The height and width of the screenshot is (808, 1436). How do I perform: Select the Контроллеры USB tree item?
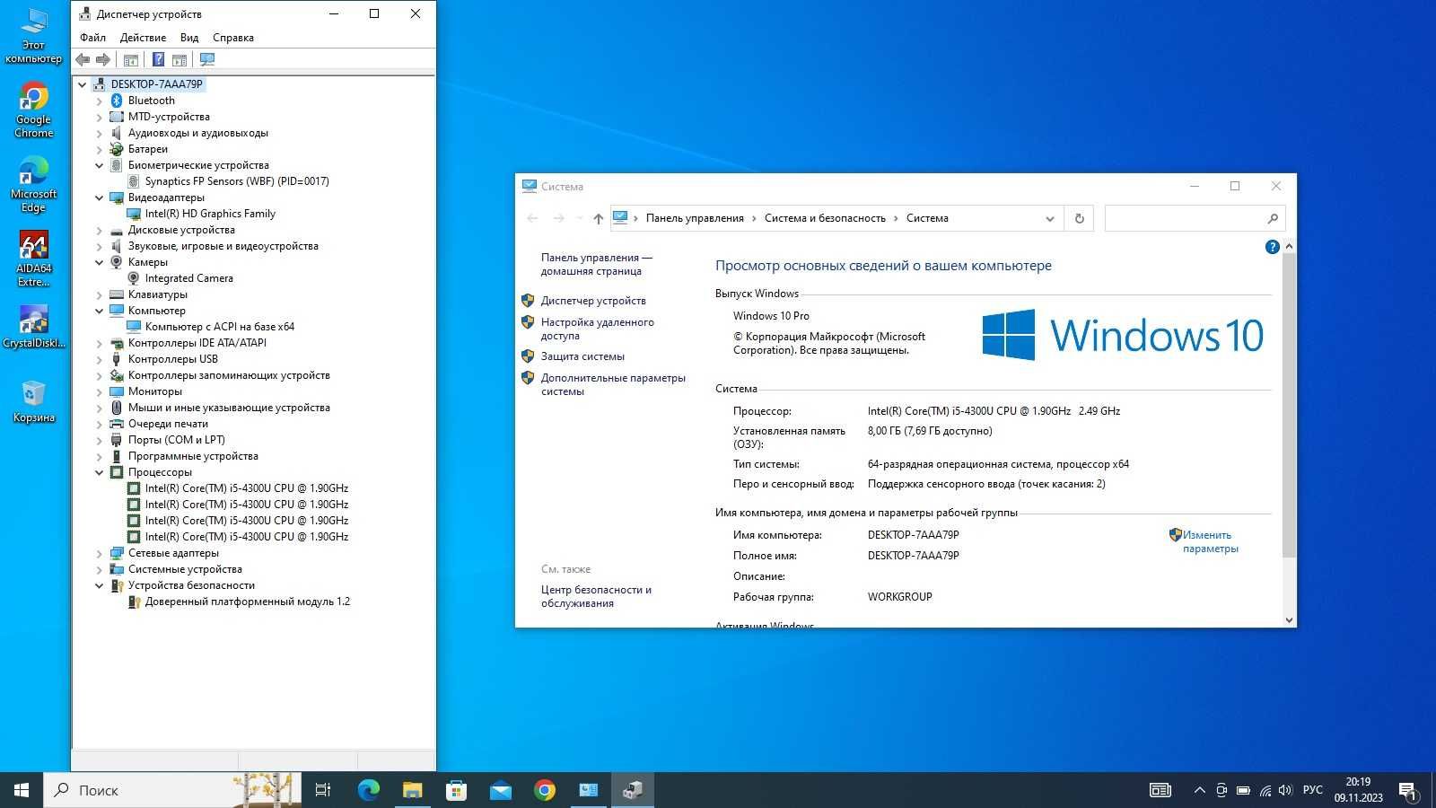click(x=172, y=359)
